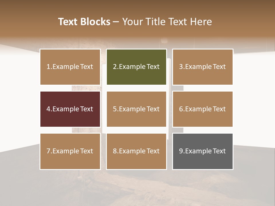Click the bold Text Blocks title words
The height and width of the screenshot is (206, 275).
84,22
